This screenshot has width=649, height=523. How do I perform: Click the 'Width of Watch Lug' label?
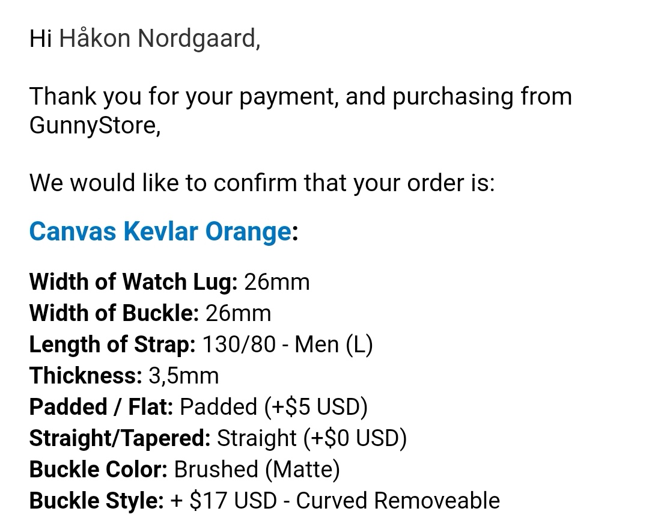(133, 281)
